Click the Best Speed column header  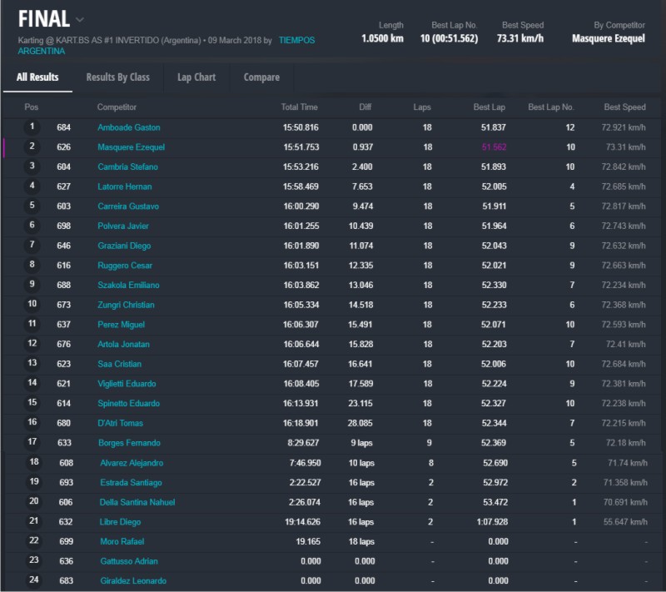pyautogui.click(x=624, y=107)
